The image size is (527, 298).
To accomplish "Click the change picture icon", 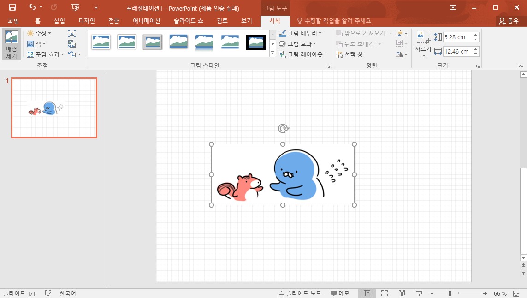I will (x=72, y=44).
